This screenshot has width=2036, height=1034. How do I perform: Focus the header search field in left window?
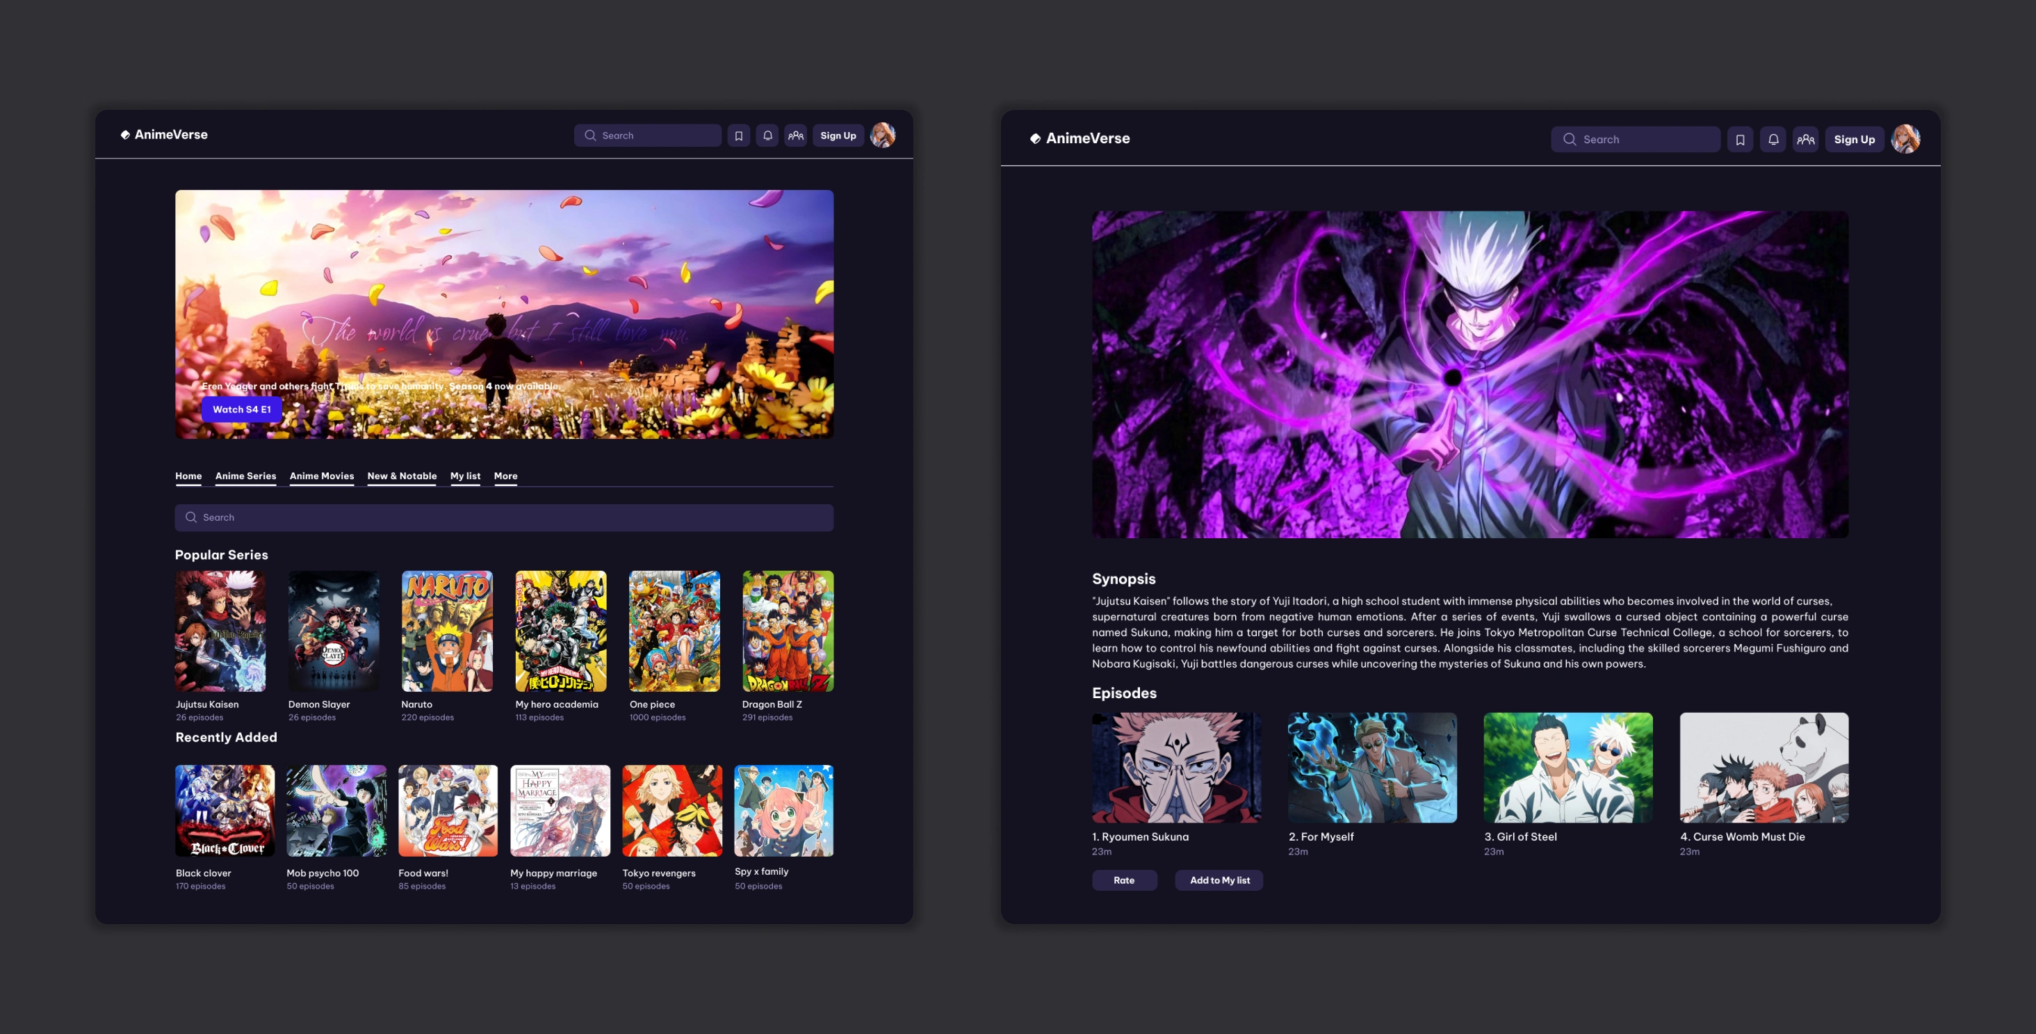pyautogui.click(x=647, y=136)
